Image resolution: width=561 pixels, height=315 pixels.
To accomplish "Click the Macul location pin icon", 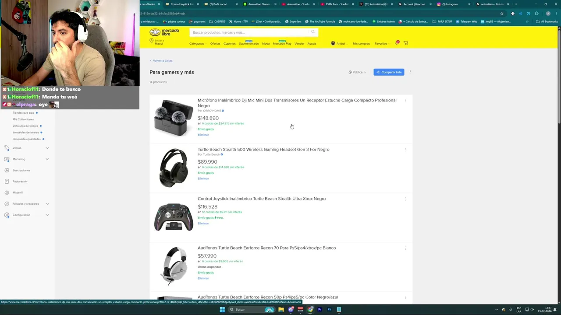I will (x=151, y=41).
